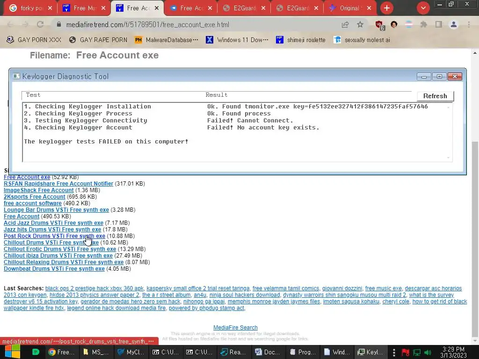Open the Windows Start button
The image size is (479, 359).
[12, 352]
